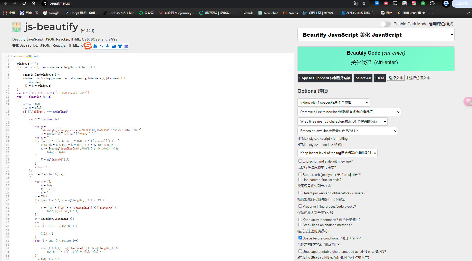Click 选择文件 choose file button
The height and width of the screenshot is (261, 472).
396,78
